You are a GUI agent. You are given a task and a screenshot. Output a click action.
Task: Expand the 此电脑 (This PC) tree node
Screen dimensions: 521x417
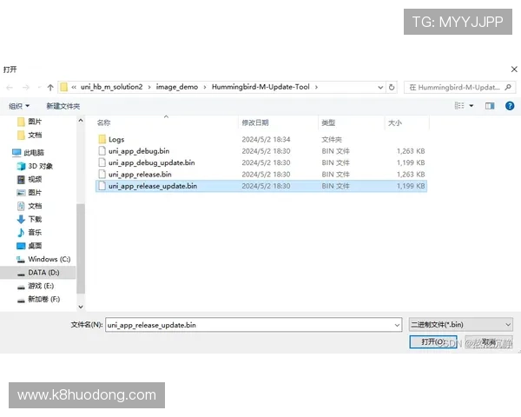coord(6,153)
